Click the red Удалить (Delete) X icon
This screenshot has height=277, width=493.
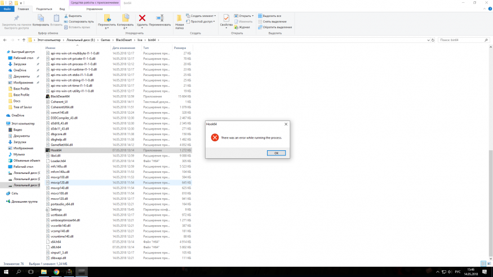click(142, 18)
